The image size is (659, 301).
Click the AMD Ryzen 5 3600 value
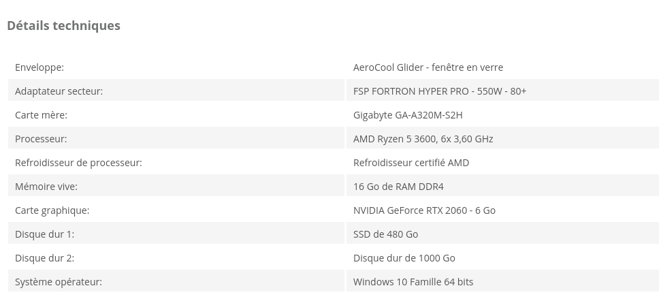pos(423,139)
